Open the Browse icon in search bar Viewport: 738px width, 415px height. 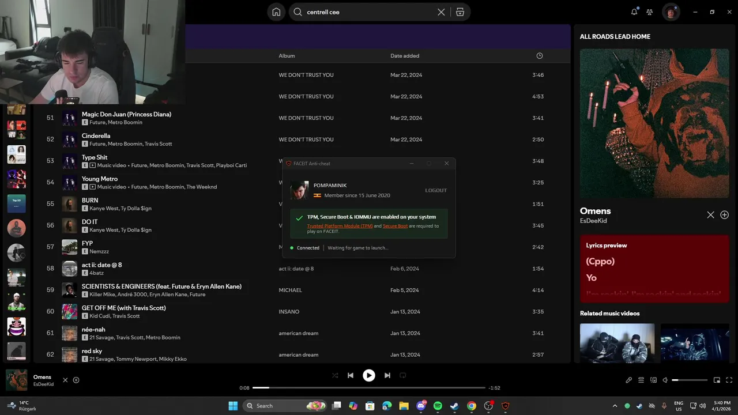pyautogui.click(x=460, y=12)
